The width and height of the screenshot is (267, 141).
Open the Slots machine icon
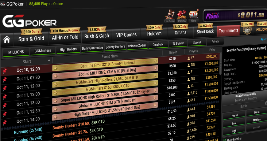click(x=194, y=16)
